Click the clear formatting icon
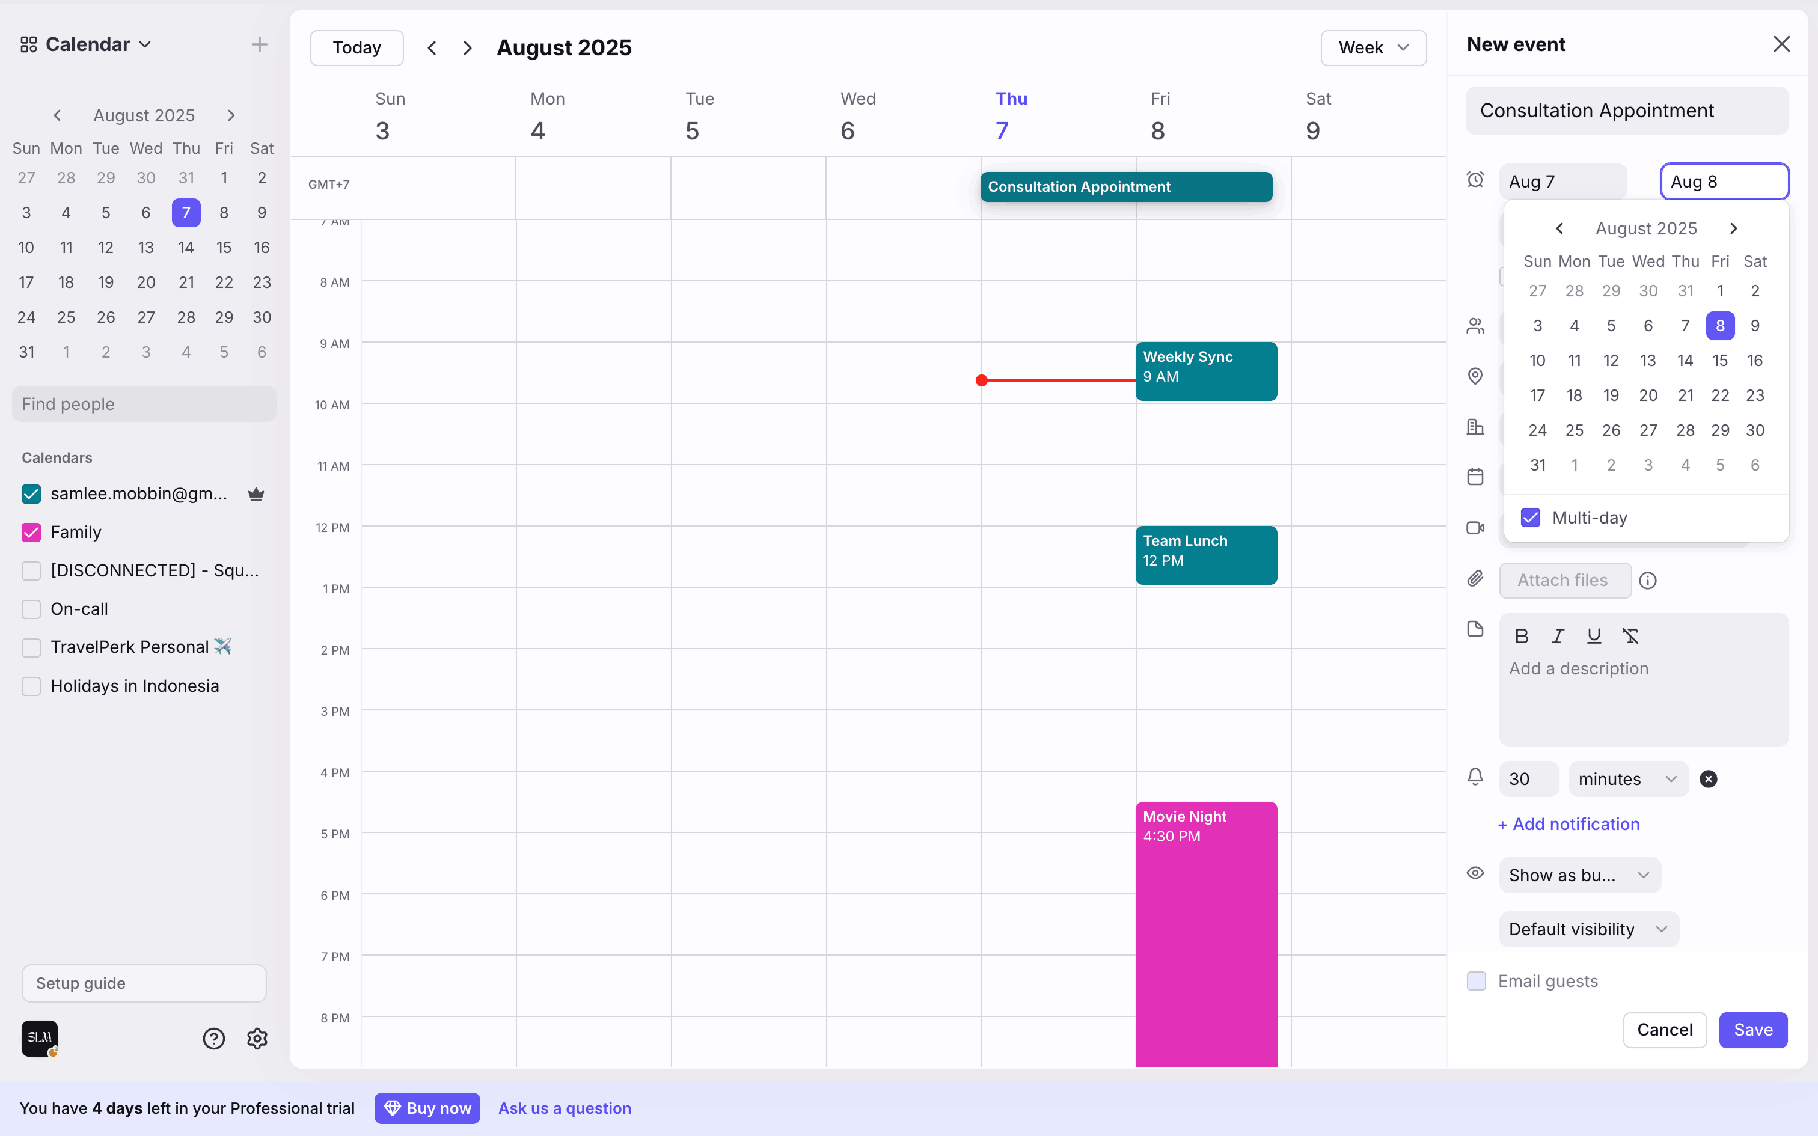1818x1136 pixels. (x=1630, y=637)
